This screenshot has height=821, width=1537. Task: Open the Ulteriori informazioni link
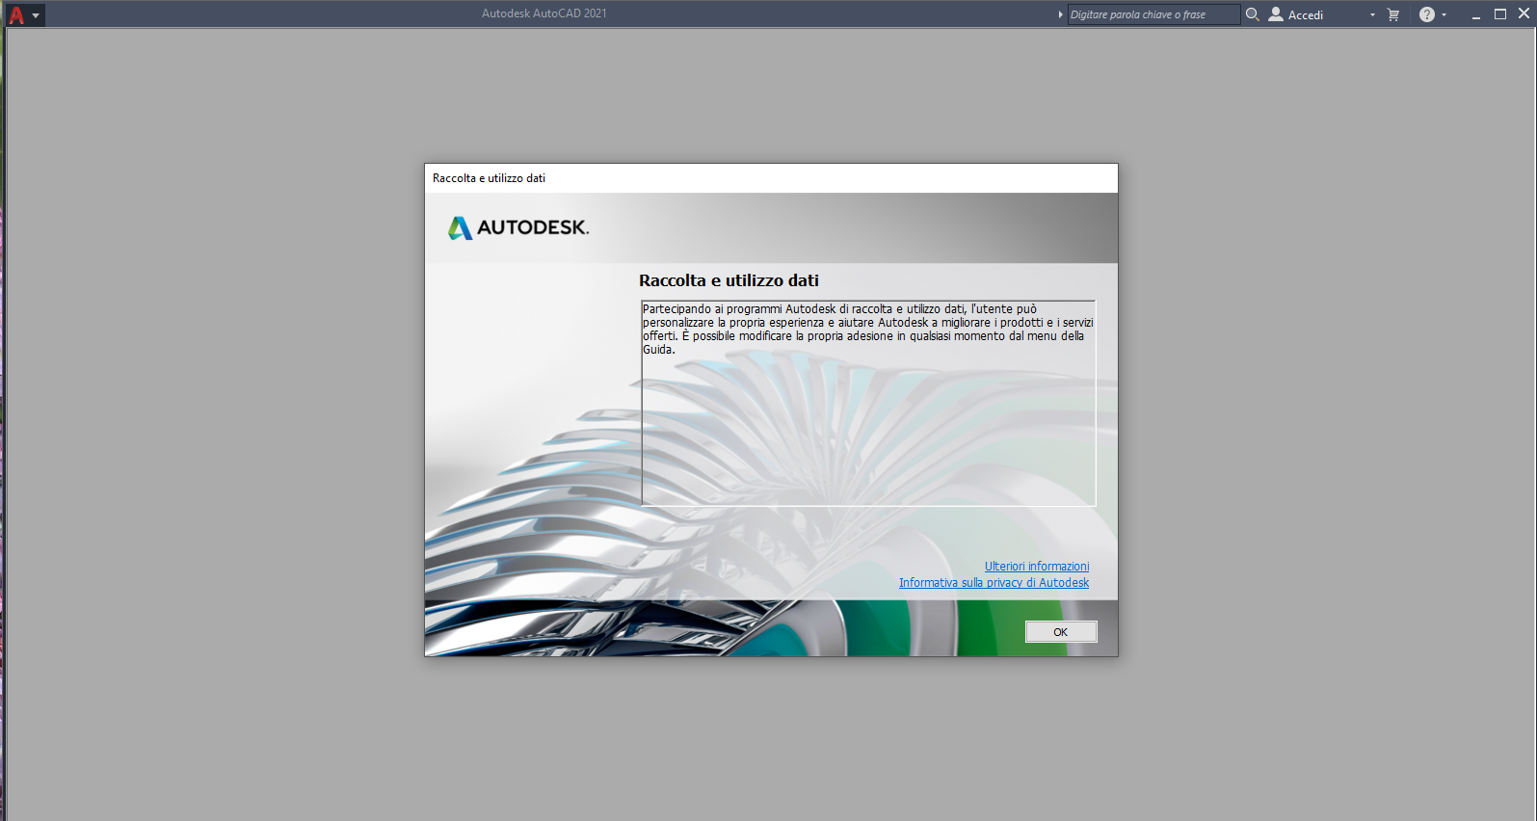[1037, 567]
